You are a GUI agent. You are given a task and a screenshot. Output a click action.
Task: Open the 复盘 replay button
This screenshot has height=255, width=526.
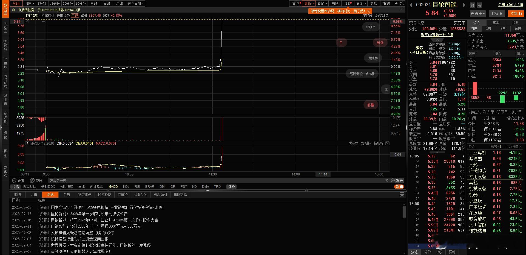click(x=374, y=4)
